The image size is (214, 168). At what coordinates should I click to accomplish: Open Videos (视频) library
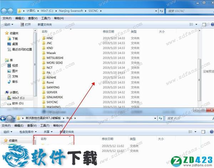(13, 65)
